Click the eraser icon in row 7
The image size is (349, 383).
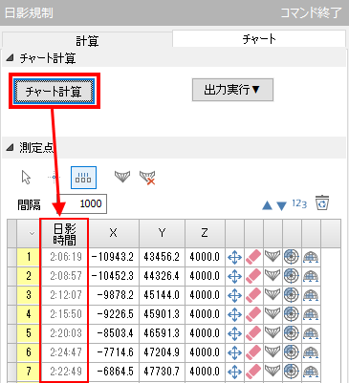[253, 372]
